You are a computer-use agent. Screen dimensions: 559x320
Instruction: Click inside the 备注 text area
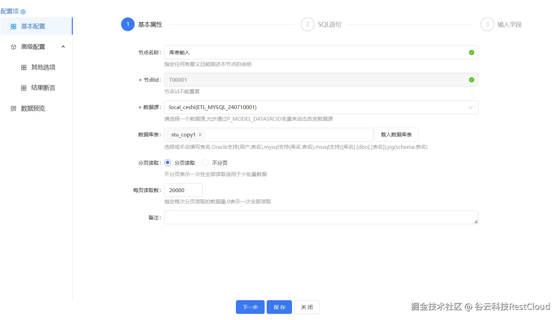tap(321, 217)
